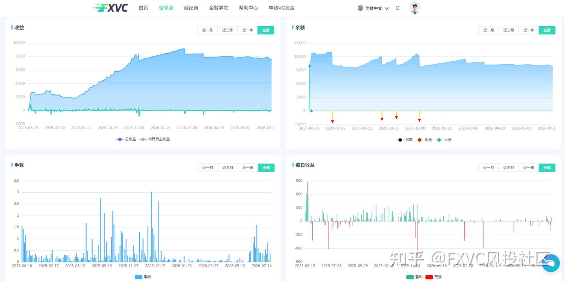Select 全部 in the 手数 chart

(266, 168)
